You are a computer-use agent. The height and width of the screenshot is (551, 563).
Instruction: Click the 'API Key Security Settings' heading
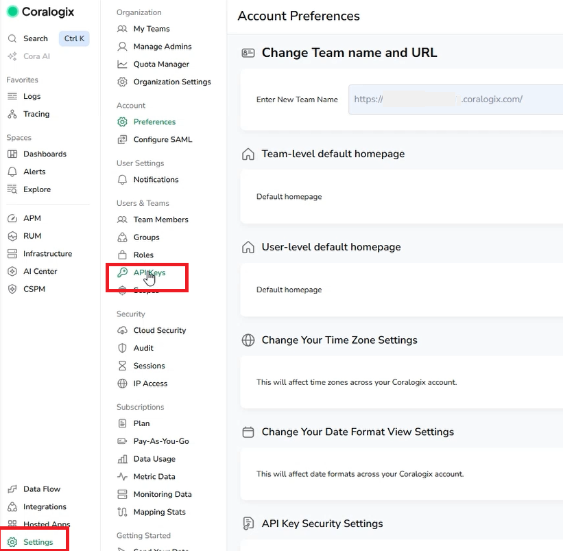(x=322, y=524)
